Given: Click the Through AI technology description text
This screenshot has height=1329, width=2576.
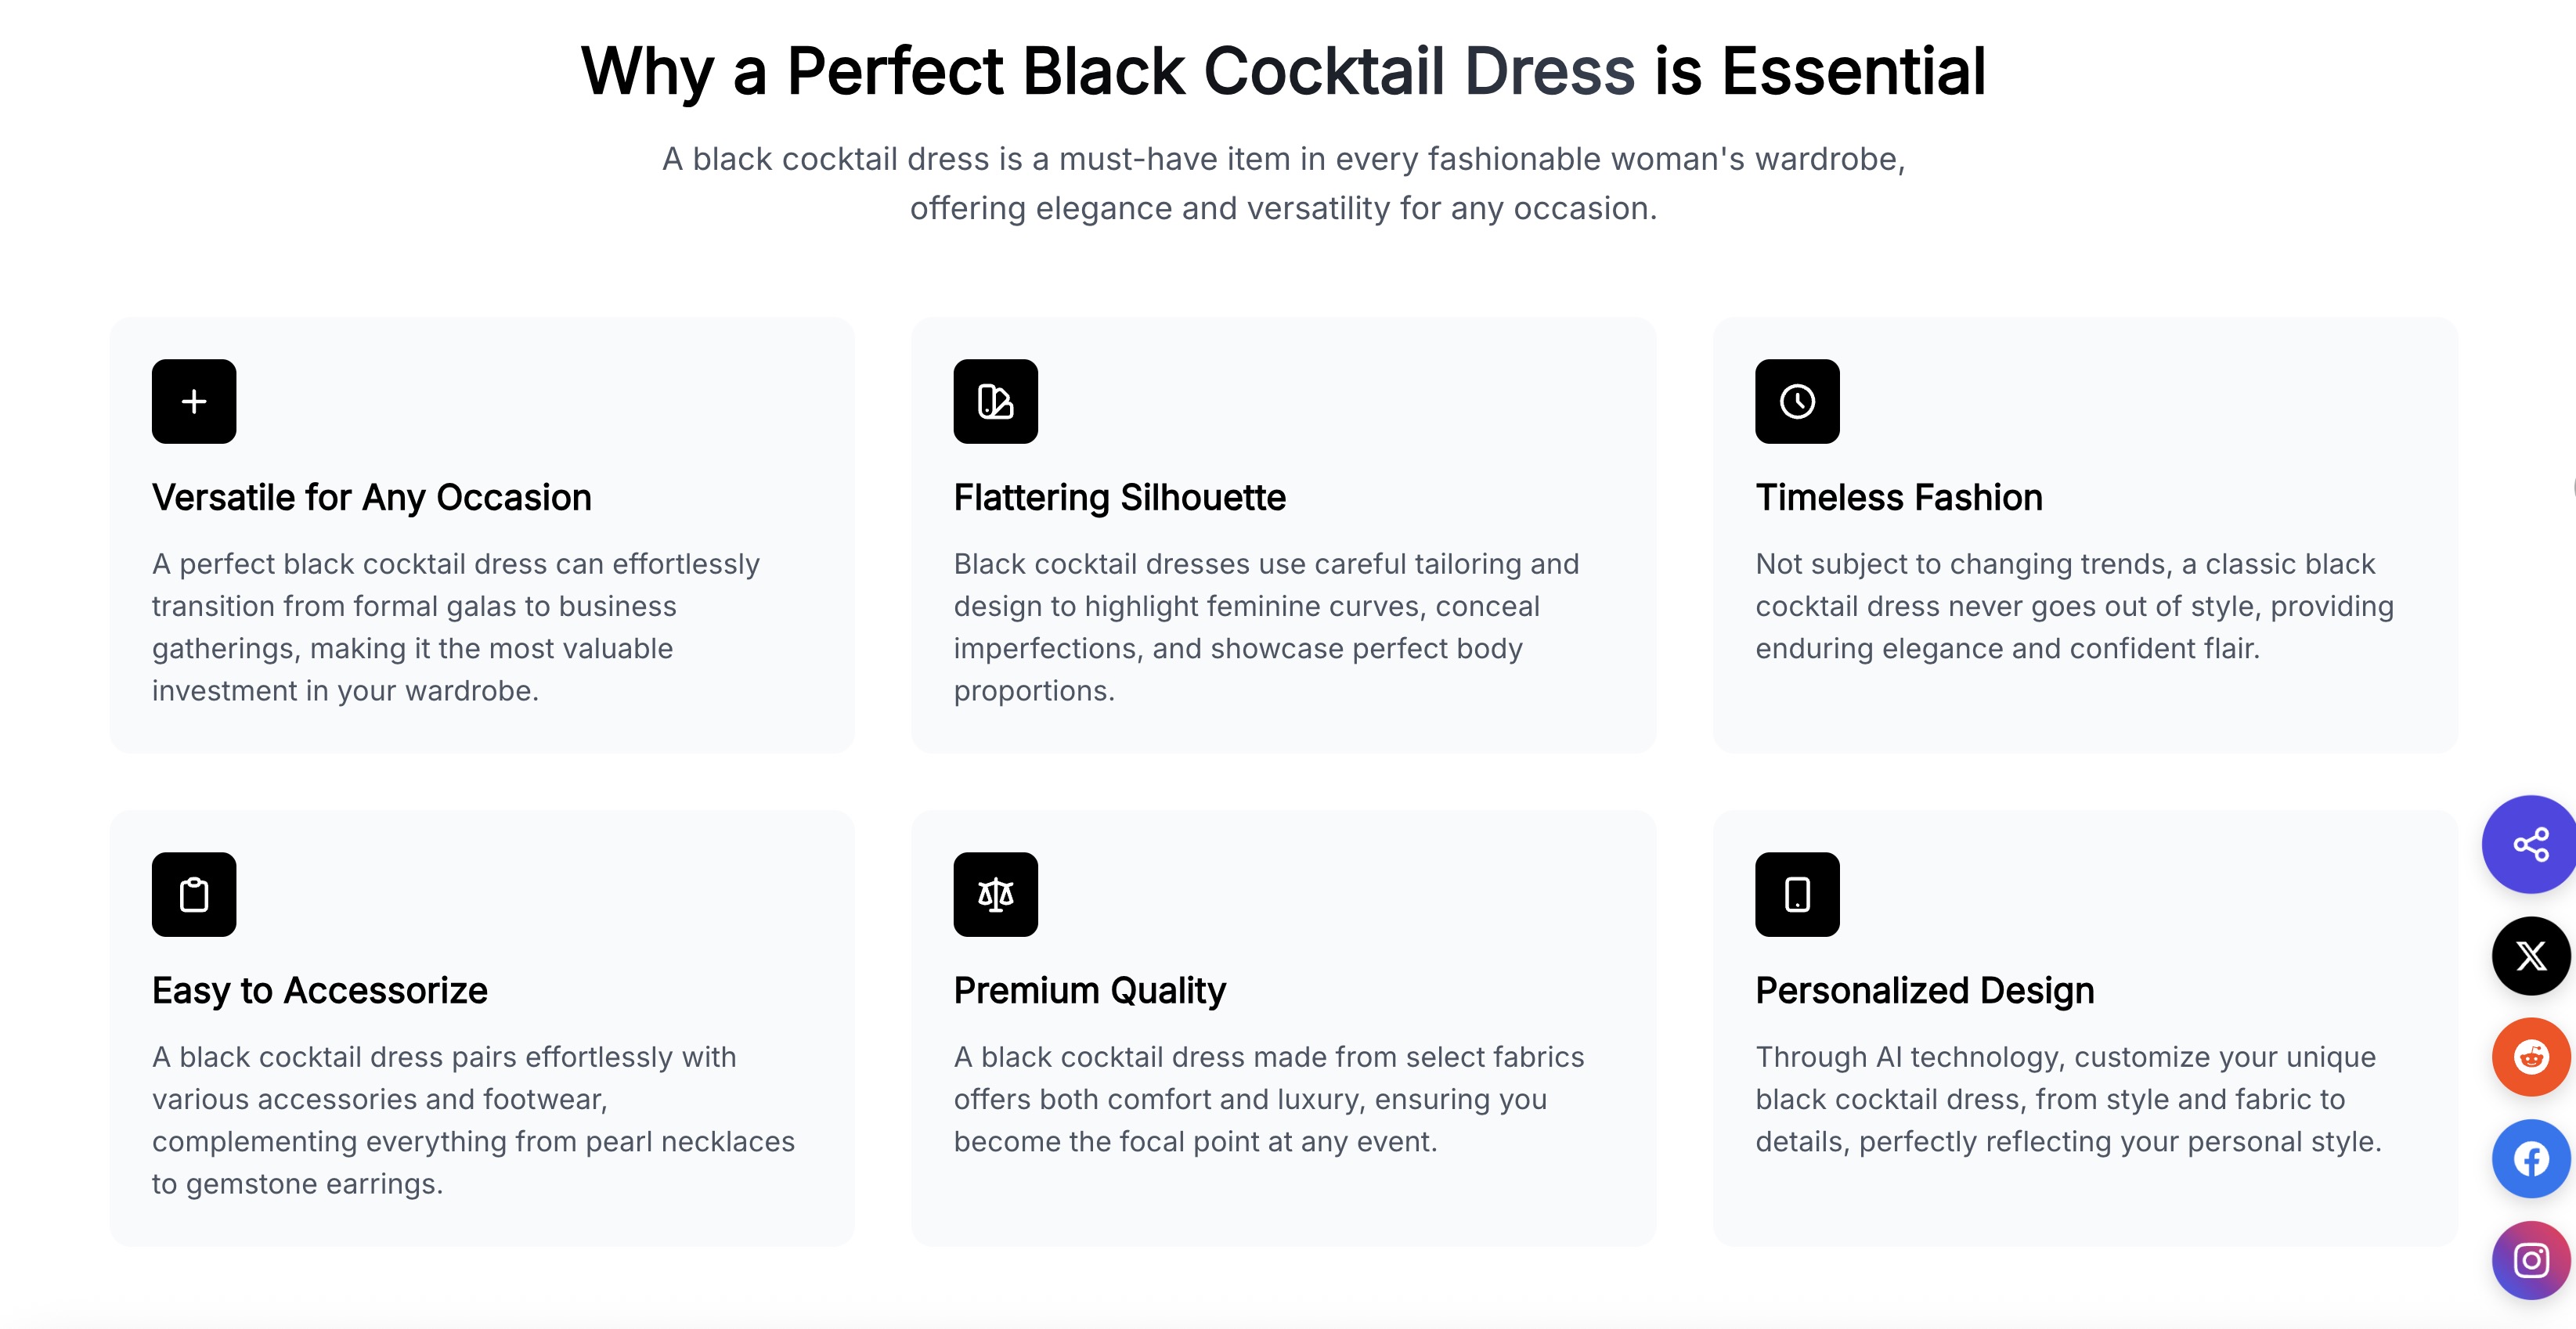Looking at the screenshot, I should click(2068, 1099).
